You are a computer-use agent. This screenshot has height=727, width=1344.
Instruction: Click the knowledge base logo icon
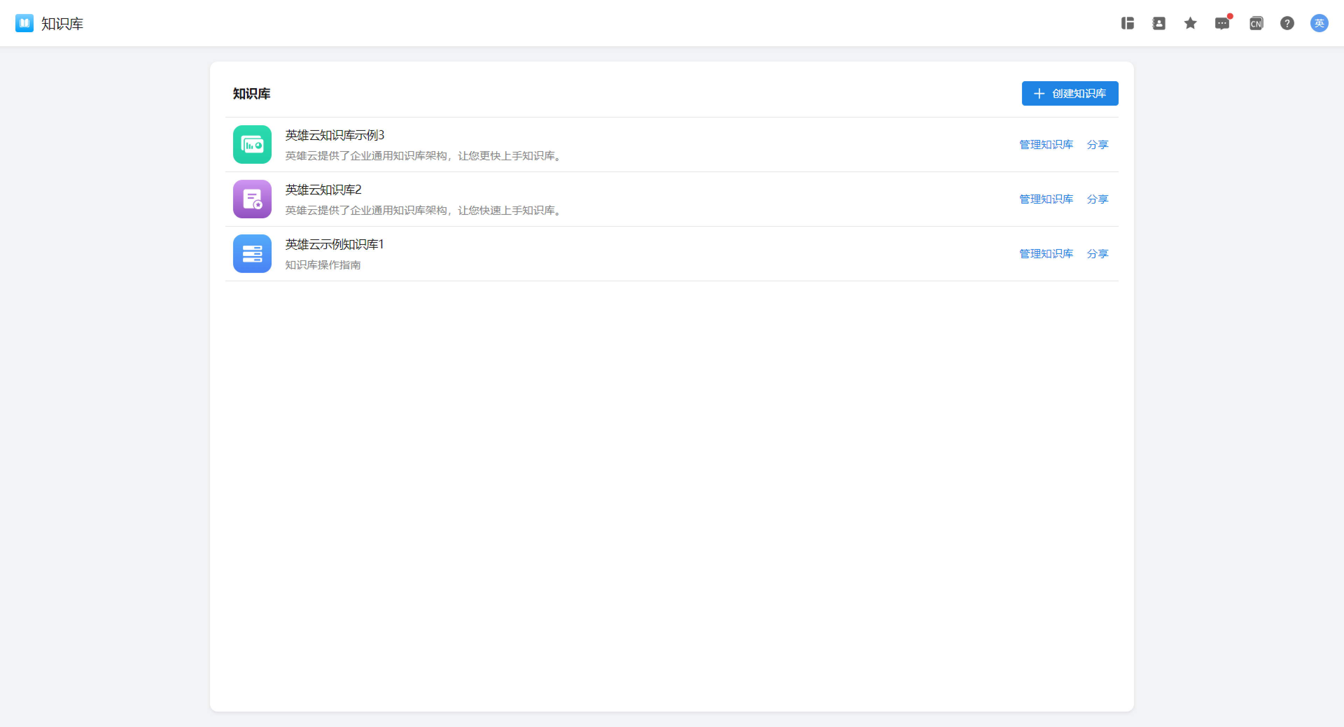point(24,23)
